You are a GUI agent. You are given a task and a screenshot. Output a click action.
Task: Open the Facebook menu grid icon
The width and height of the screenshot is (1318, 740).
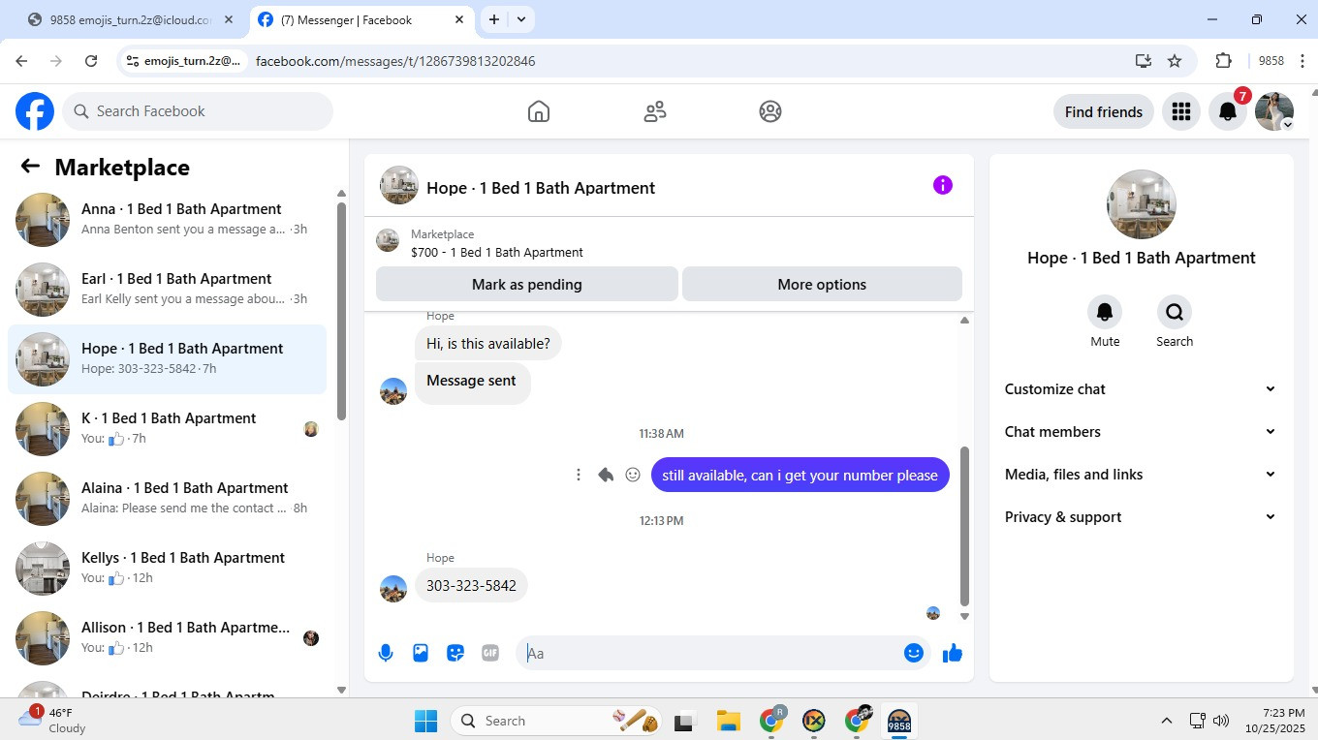coord(1180,111)
